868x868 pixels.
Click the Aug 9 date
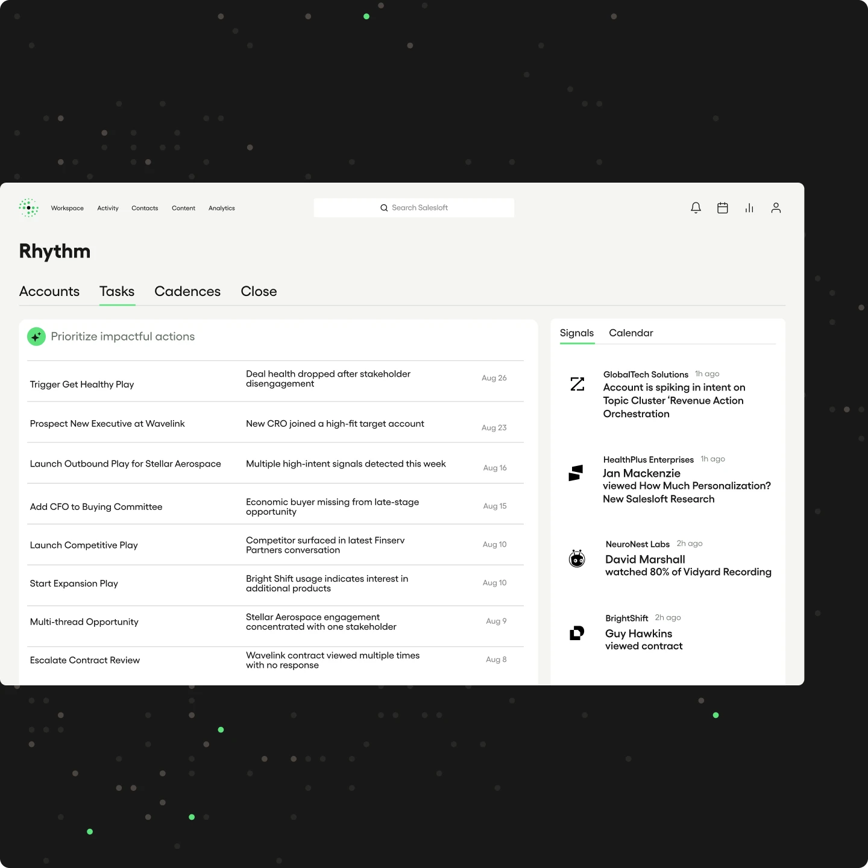tap(497, 621)
